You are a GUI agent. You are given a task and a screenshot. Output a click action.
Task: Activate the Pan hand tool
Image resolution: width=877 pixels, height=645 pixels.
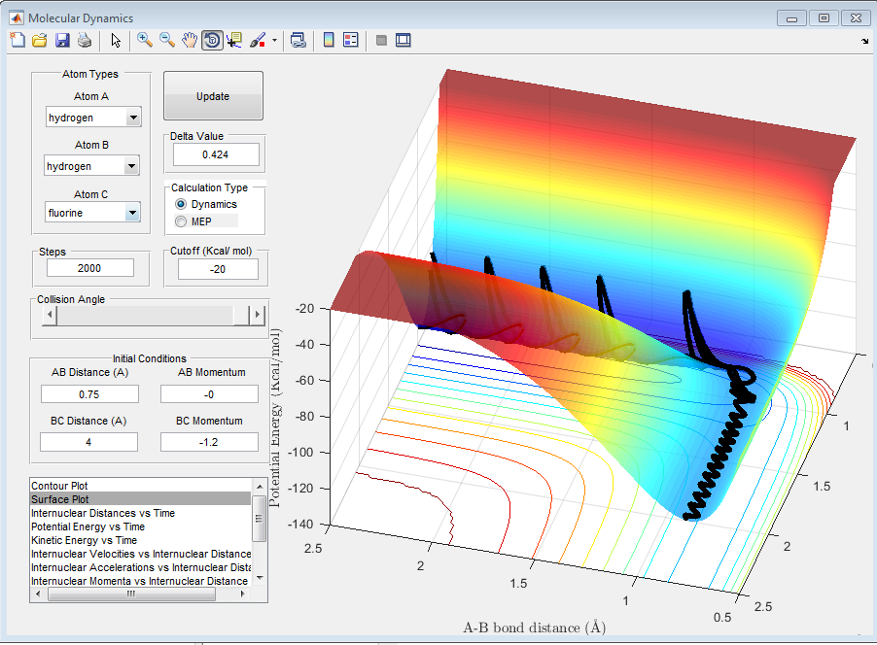190,40
